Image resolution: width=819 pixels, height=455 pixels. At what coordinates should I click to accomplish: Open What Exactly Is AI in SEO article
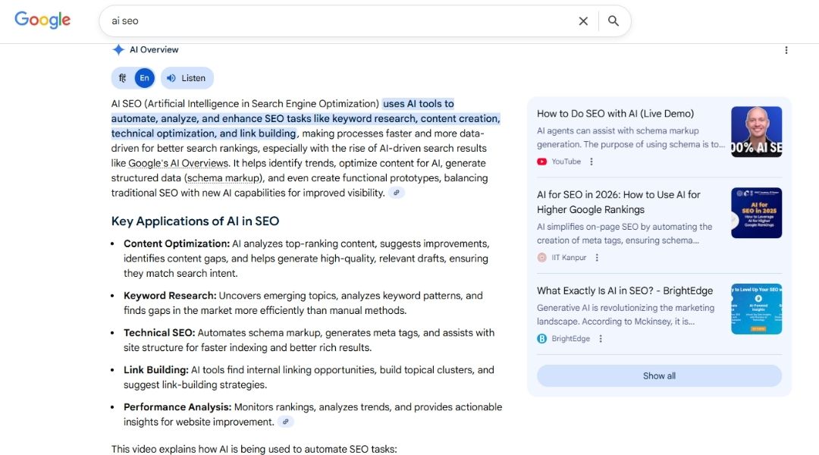coord(625,290)
